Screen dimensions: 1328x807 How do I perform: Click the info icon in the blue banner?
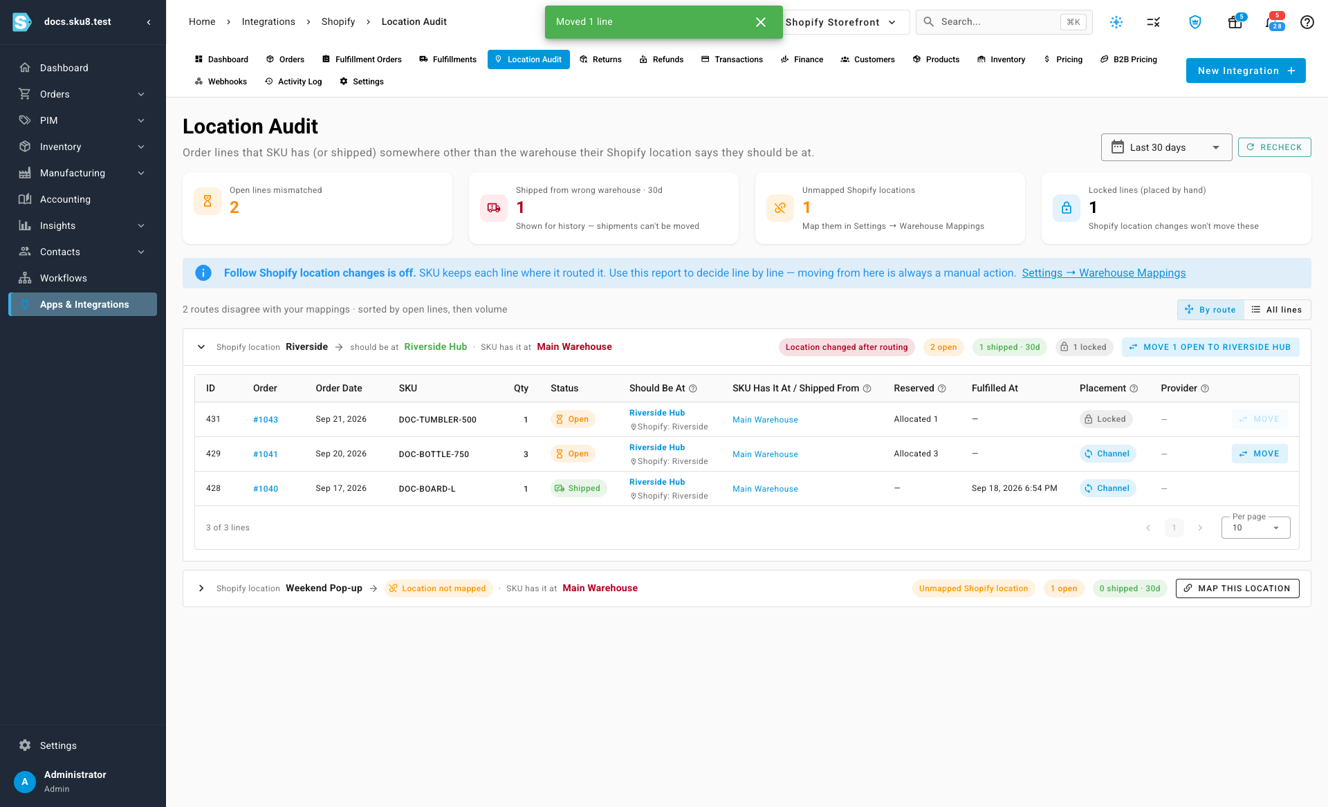click(x=203, y=273)
